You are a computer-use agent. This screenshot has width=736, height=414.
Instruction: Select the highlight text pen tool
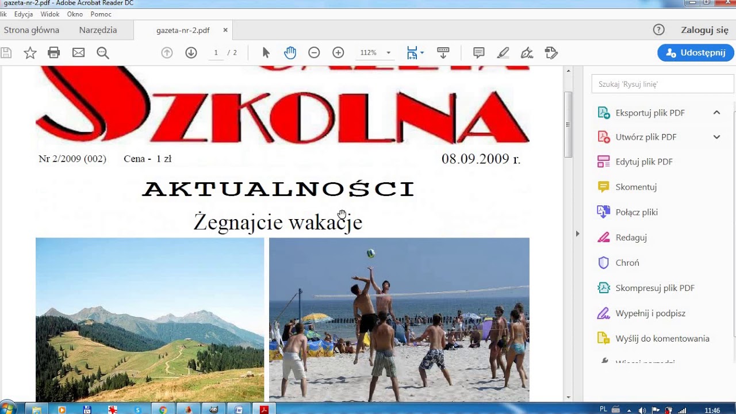[x=503, y=53]
